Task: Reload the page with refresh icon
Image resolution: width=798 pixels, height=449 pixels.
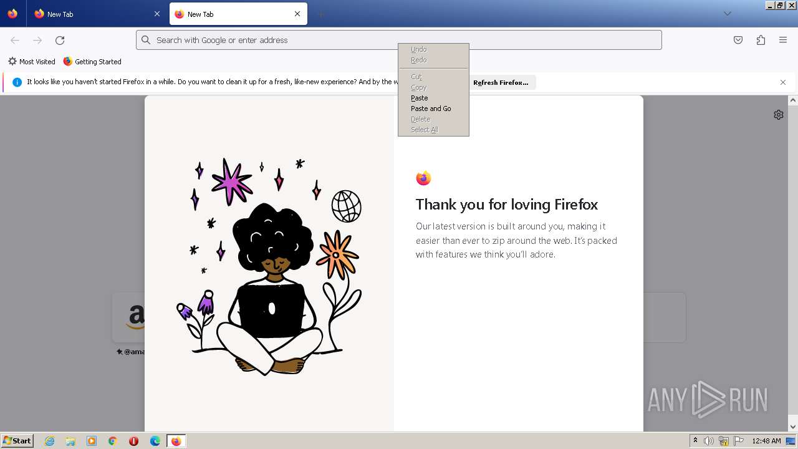Action: point(60,40)
